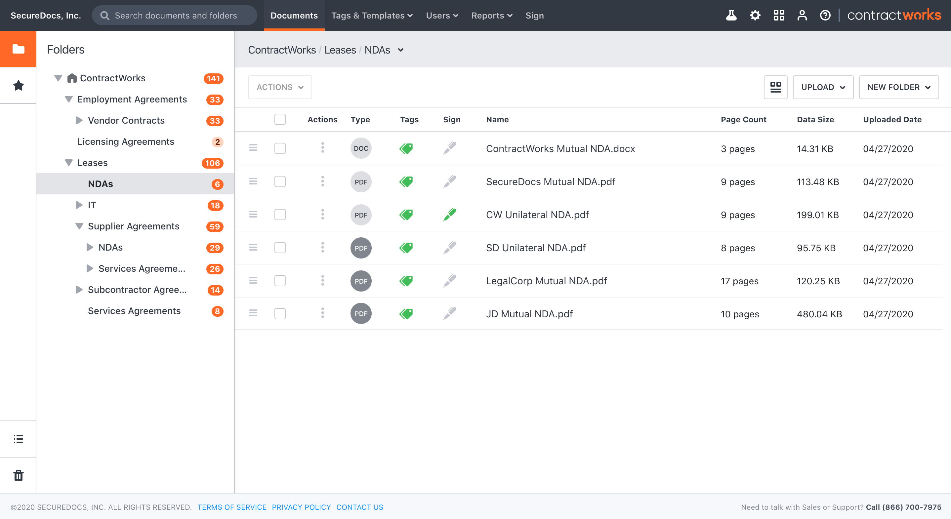This screenshot has height=519, width=951.
Task: Open the tag icon for SecureDocs Mutual NDA.pdf
Action: [406, 181]
